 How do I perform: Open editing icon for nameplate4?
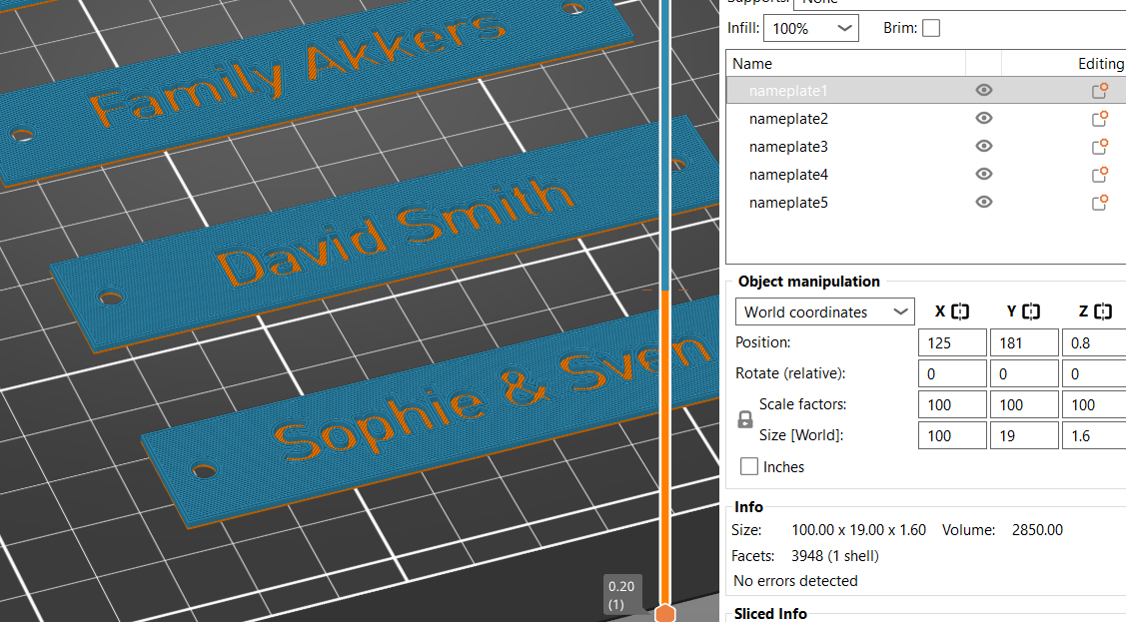point(1099,175)
